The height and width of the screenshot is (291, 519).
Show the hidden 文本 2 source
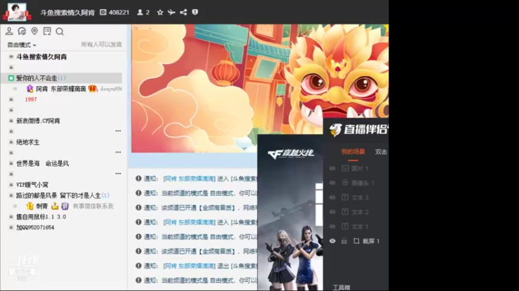point(332,212)
